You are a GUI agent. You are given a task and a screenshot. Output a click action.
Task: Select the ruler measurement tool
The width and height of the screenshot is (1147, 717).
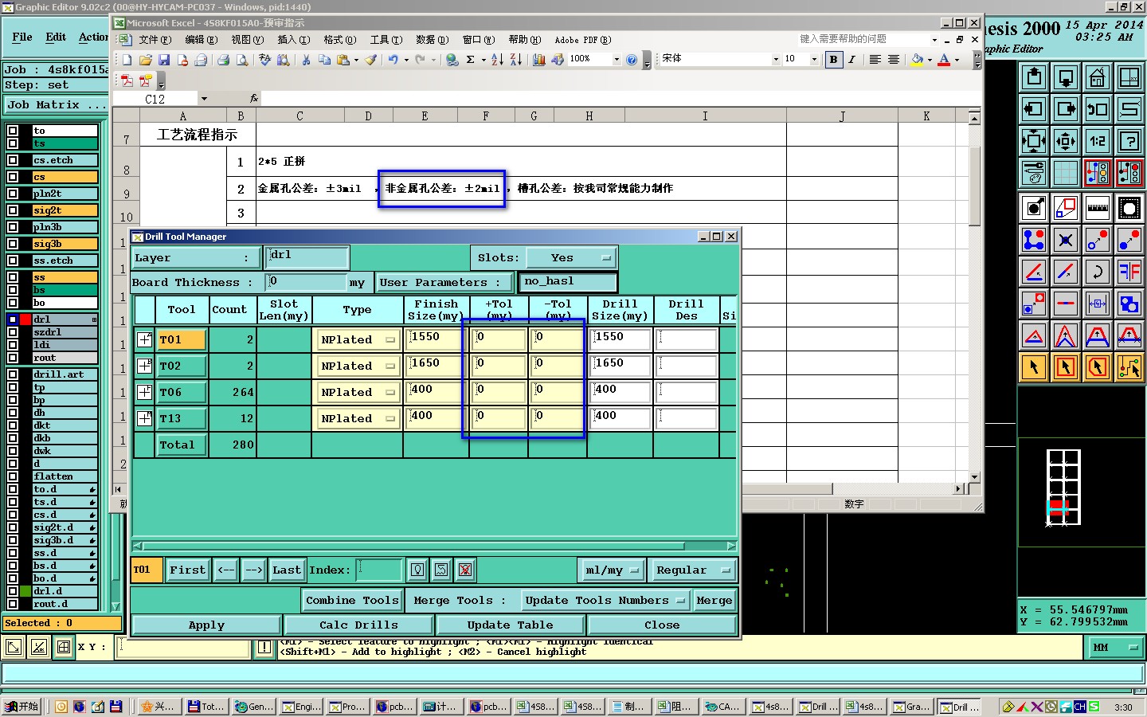(1098, 208)
